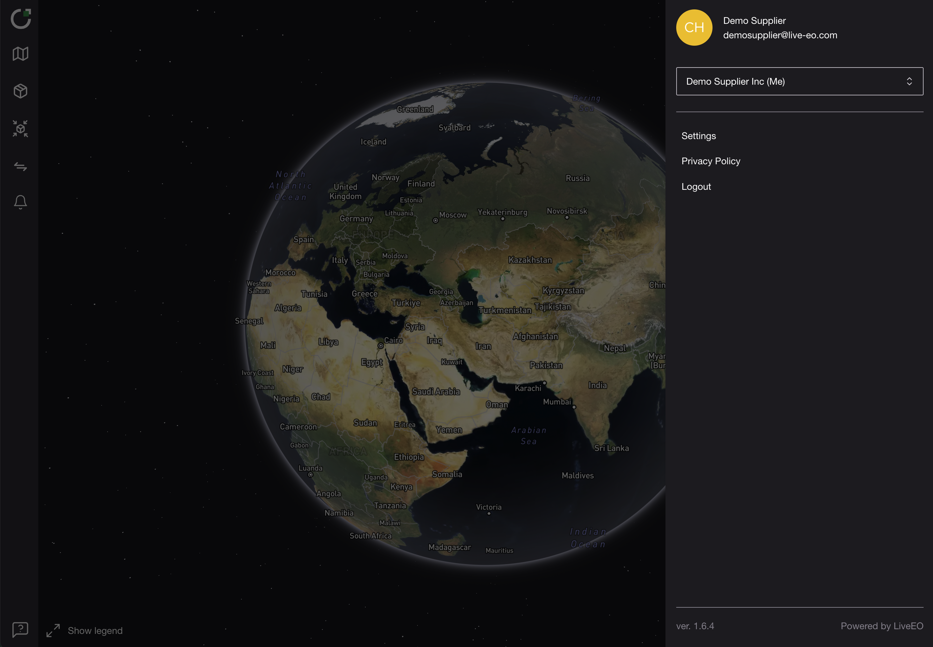Click the LiveEO logo icon
933x647 pixels.
coord(21,19)
